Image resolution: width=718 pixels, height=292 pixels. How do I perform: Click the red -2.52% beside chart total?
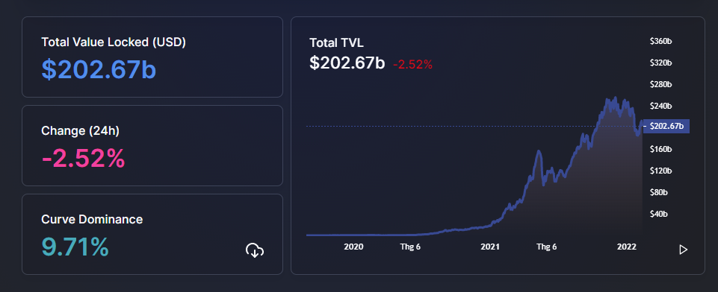[412, 65]
